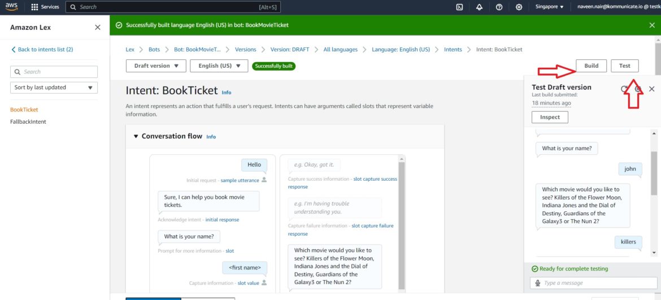Click the Build button
This screenshot has height=300, width=661.
click(592, 66)
